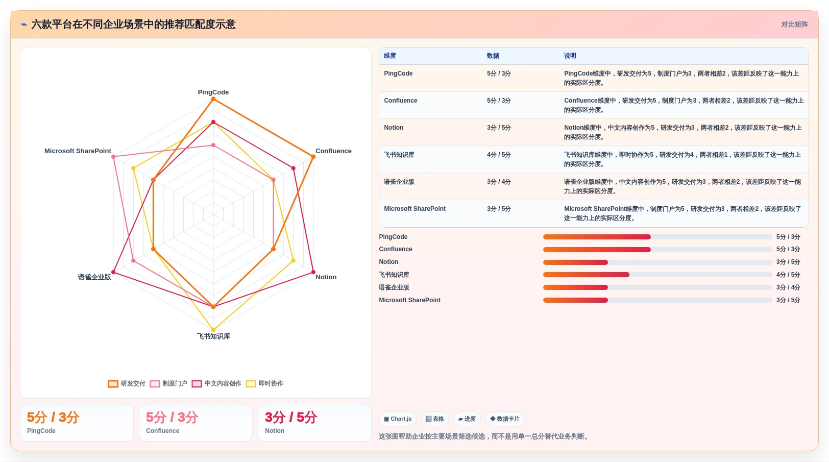Click the PingCode description cell in table
Image resolution: width=829 pixels, height=462 pixels.
683,78
